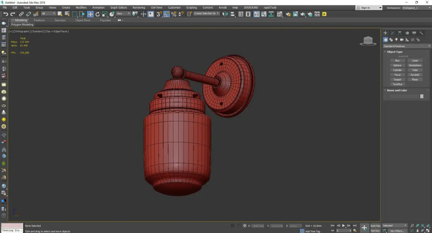Click the Undo arrow in the main toolbar

5,14
